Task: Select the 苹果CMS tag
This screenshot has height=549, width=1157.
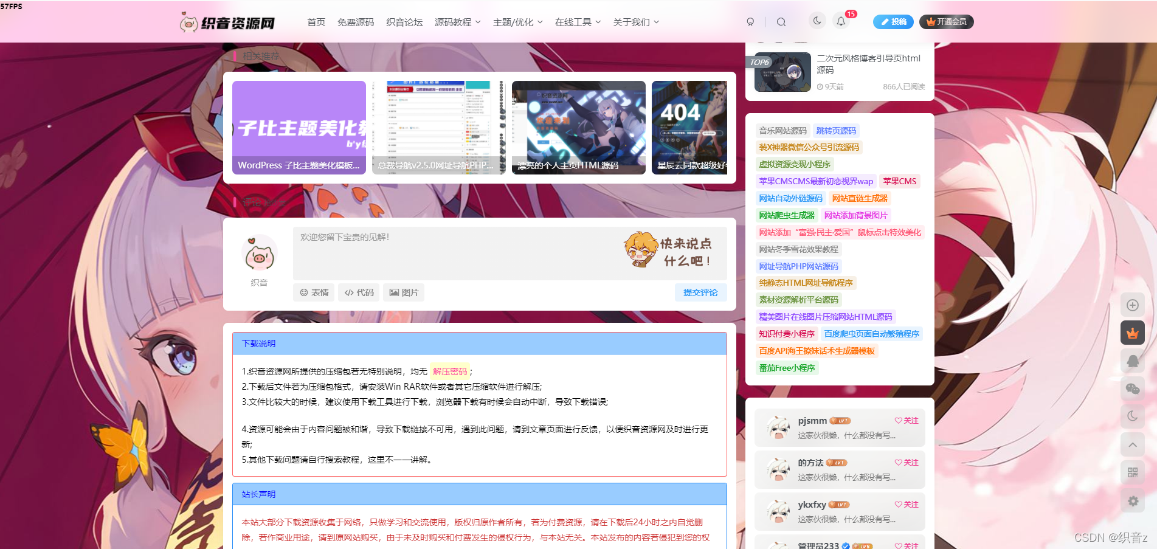Action: click(x=900, y=181)
